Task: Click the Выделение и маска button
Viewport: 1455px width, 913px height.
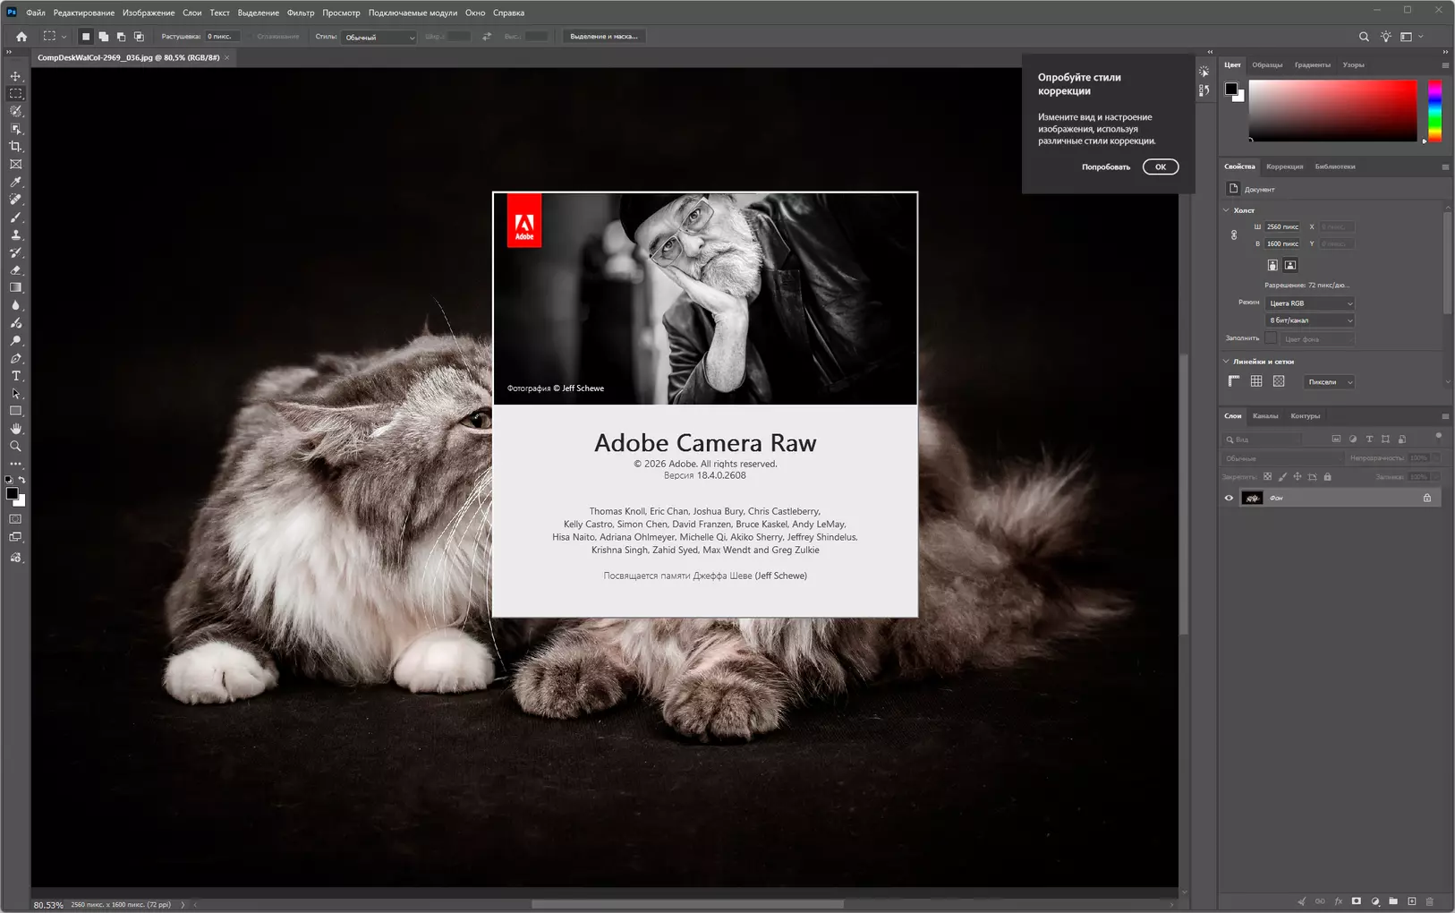Action: point(604,37)
